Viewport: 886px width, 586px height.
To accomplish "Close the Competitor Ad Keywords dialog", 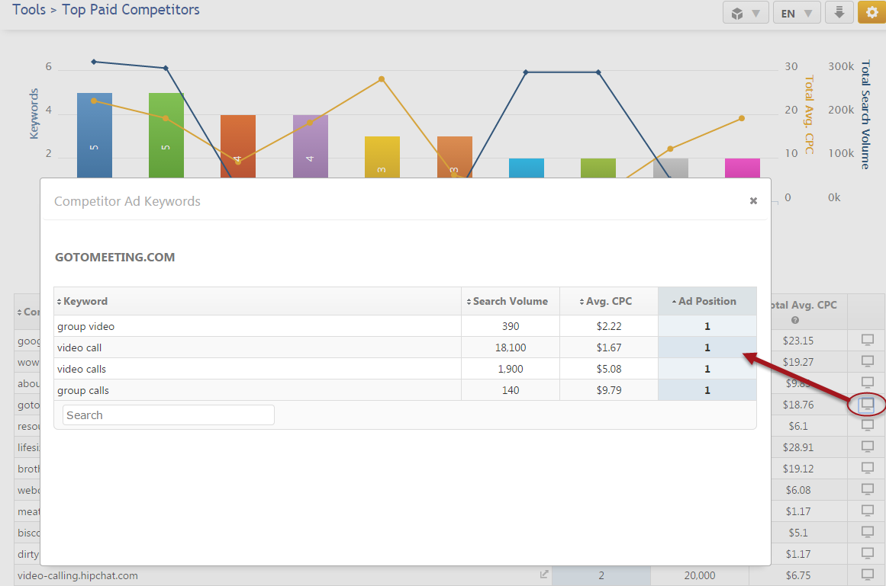I will 753,201.
